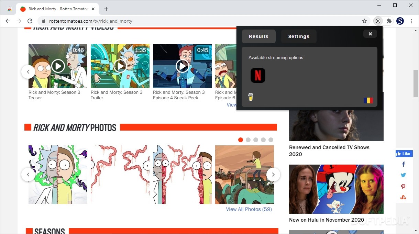This screenshot has height=234, width=419.
Task: Open Renewed and Cancelled TV Shows 2020 article
Action: 329,151
